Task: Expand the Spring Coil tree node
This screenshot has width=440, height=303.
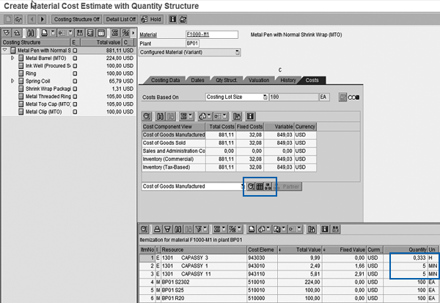Action: click(x=12, y=80)
